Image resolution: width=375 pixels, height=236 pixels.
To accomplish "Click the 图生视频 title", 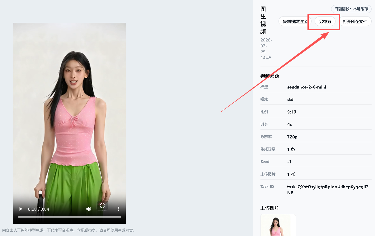I will pos(263,20).
